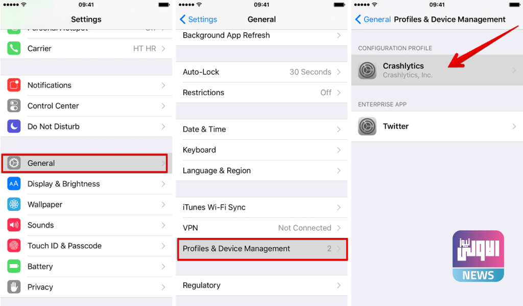Tap the Control Center icon
523x306 pixels.
click(x=14, y=106)
